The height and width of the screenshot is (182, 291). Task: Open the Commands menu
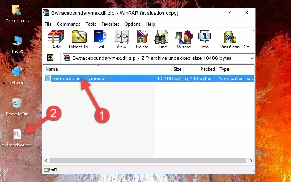pyautogui.click(x=68, y=24)
